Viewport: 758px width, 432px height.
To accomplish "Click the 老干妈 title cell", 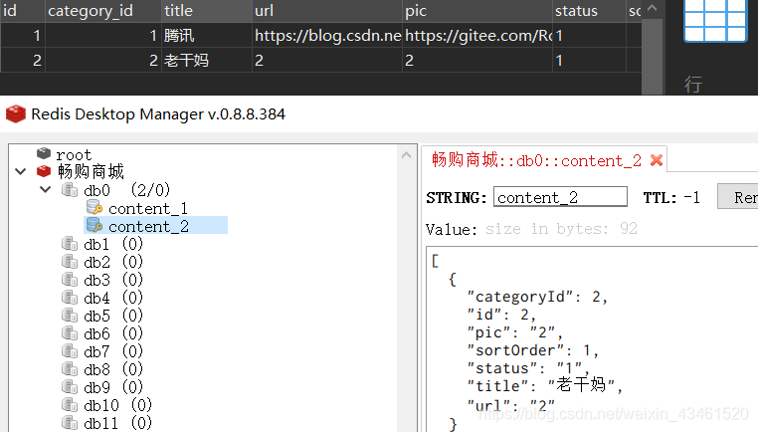I will pyautogui.click(x=207, y=60).
